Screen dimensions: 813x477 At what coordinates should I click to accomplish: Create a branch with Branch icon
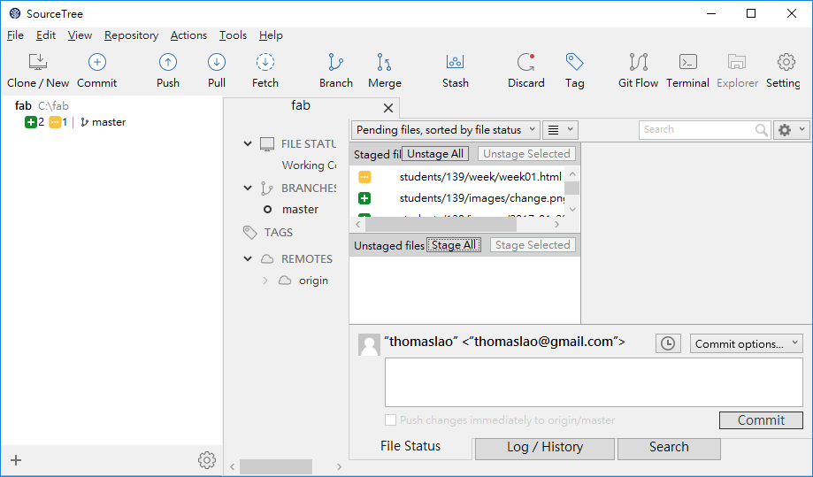tap(335, 62)
